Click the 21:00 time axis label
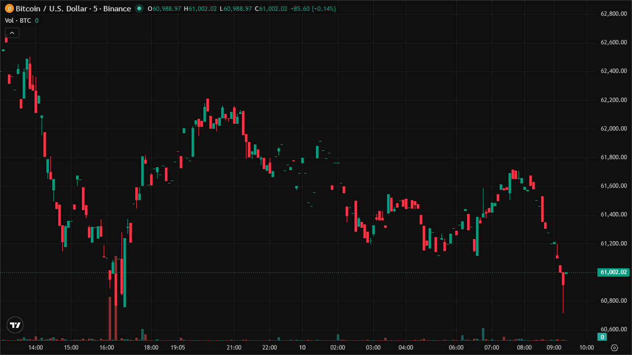632x355 pixels. 234,348
